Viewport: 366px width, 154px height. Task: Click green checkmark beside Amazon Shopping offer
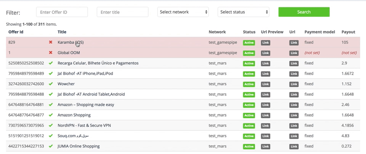pos(51,115)
